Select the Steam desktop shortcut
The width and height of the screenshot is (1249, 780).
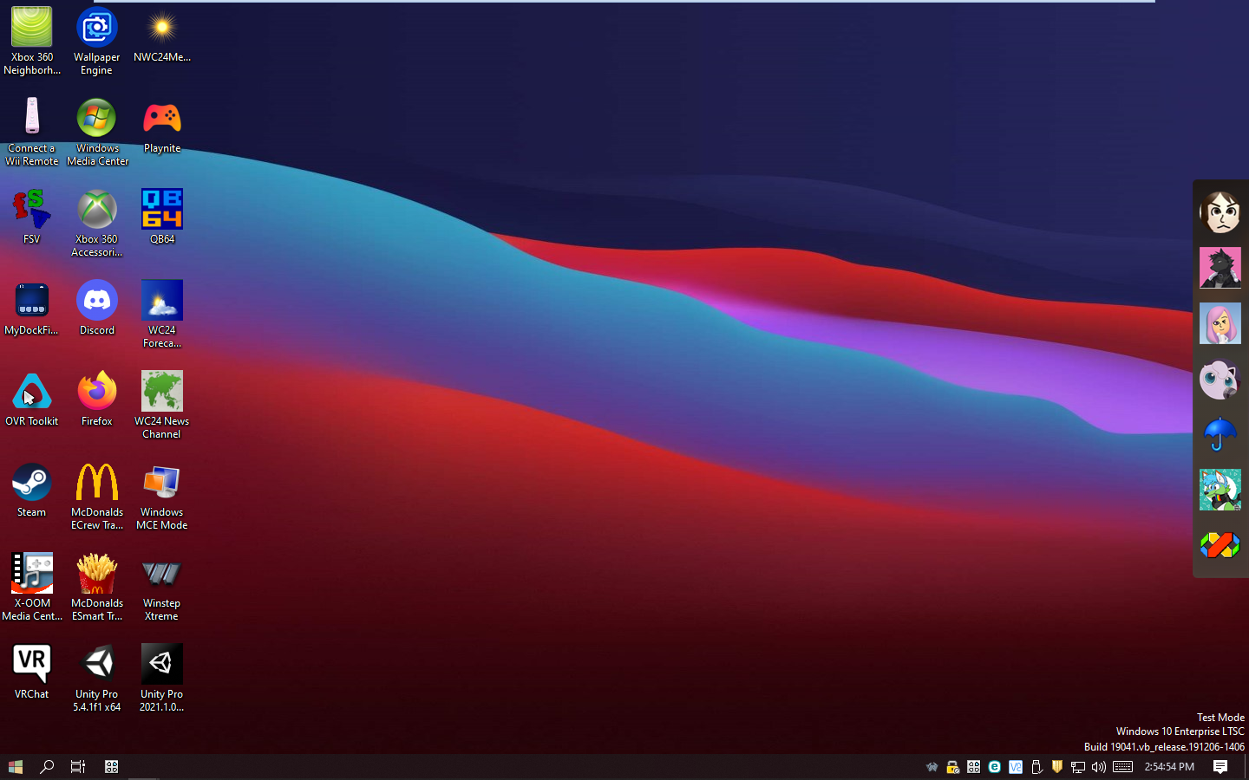[32, 490]
